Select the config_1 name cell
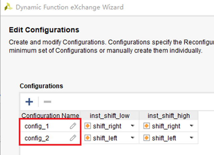214x155 pixels. point(36,126)
